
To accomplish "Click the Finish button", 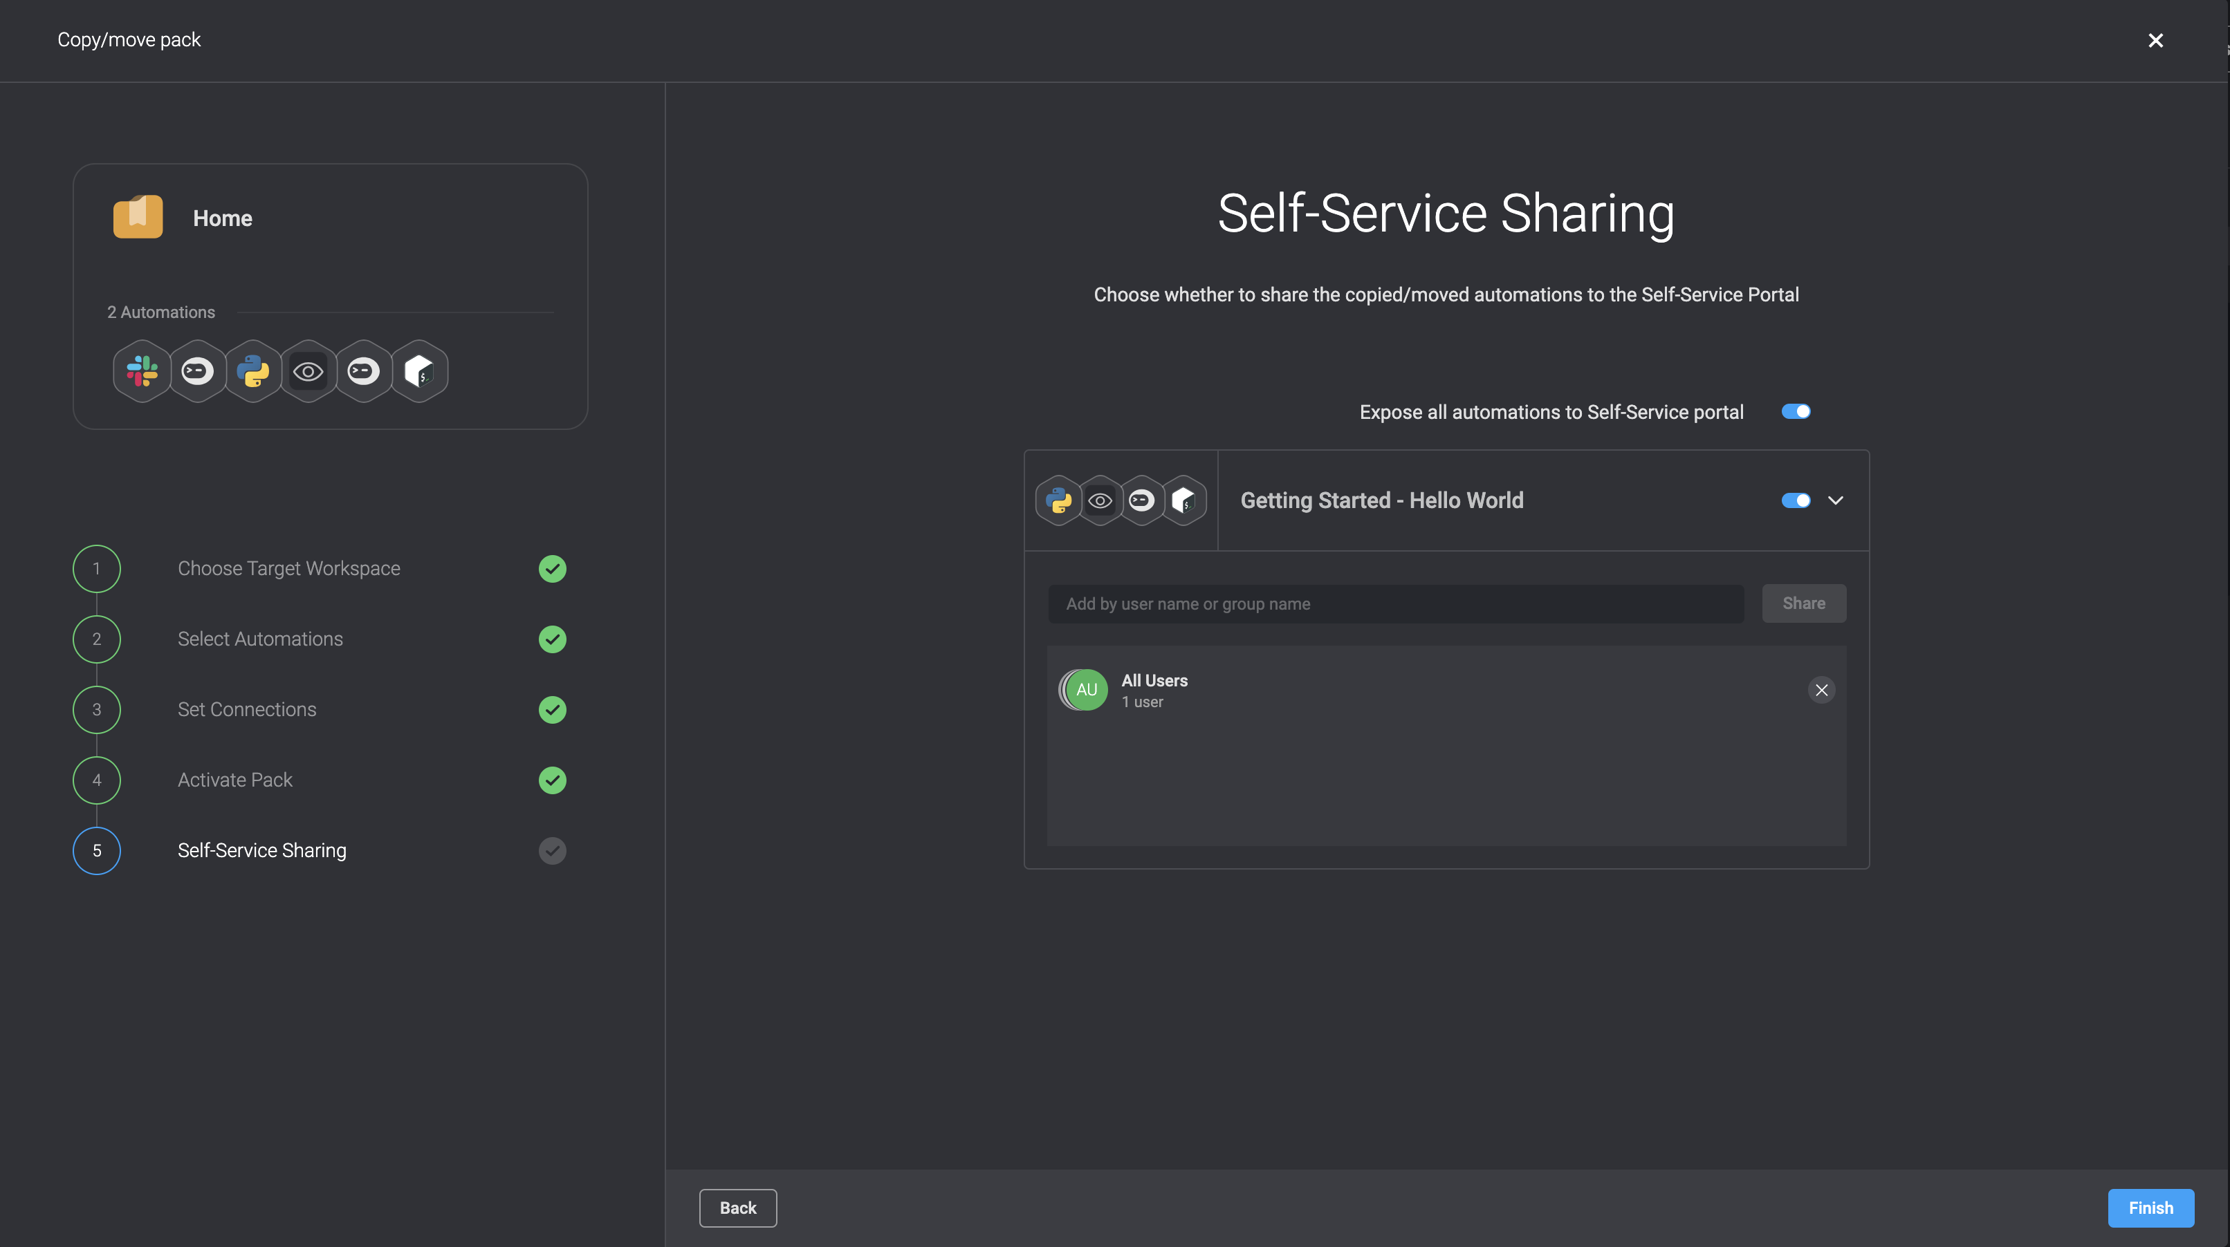I will click(2150, 1208).
